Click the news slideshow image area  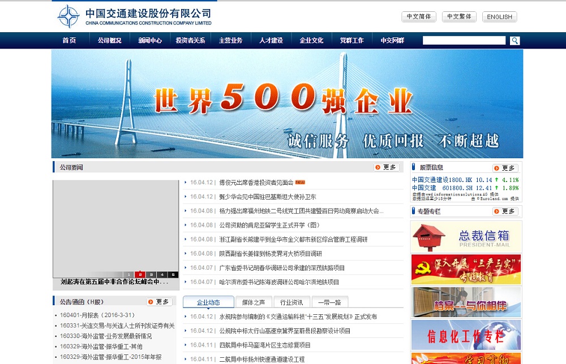click(115, 226)
